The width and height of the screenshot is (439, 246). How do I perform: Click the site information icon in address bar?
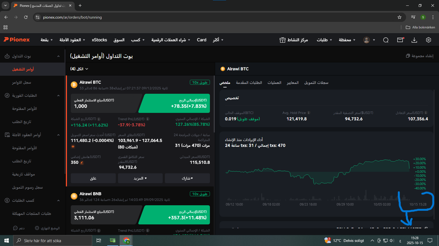(38, 17)
